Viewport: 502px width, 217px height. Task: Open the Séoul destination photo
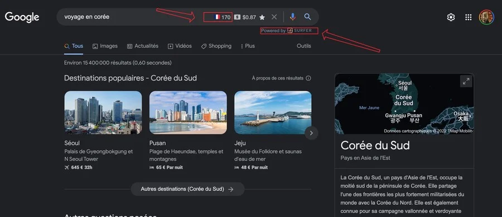click(103, 112)
